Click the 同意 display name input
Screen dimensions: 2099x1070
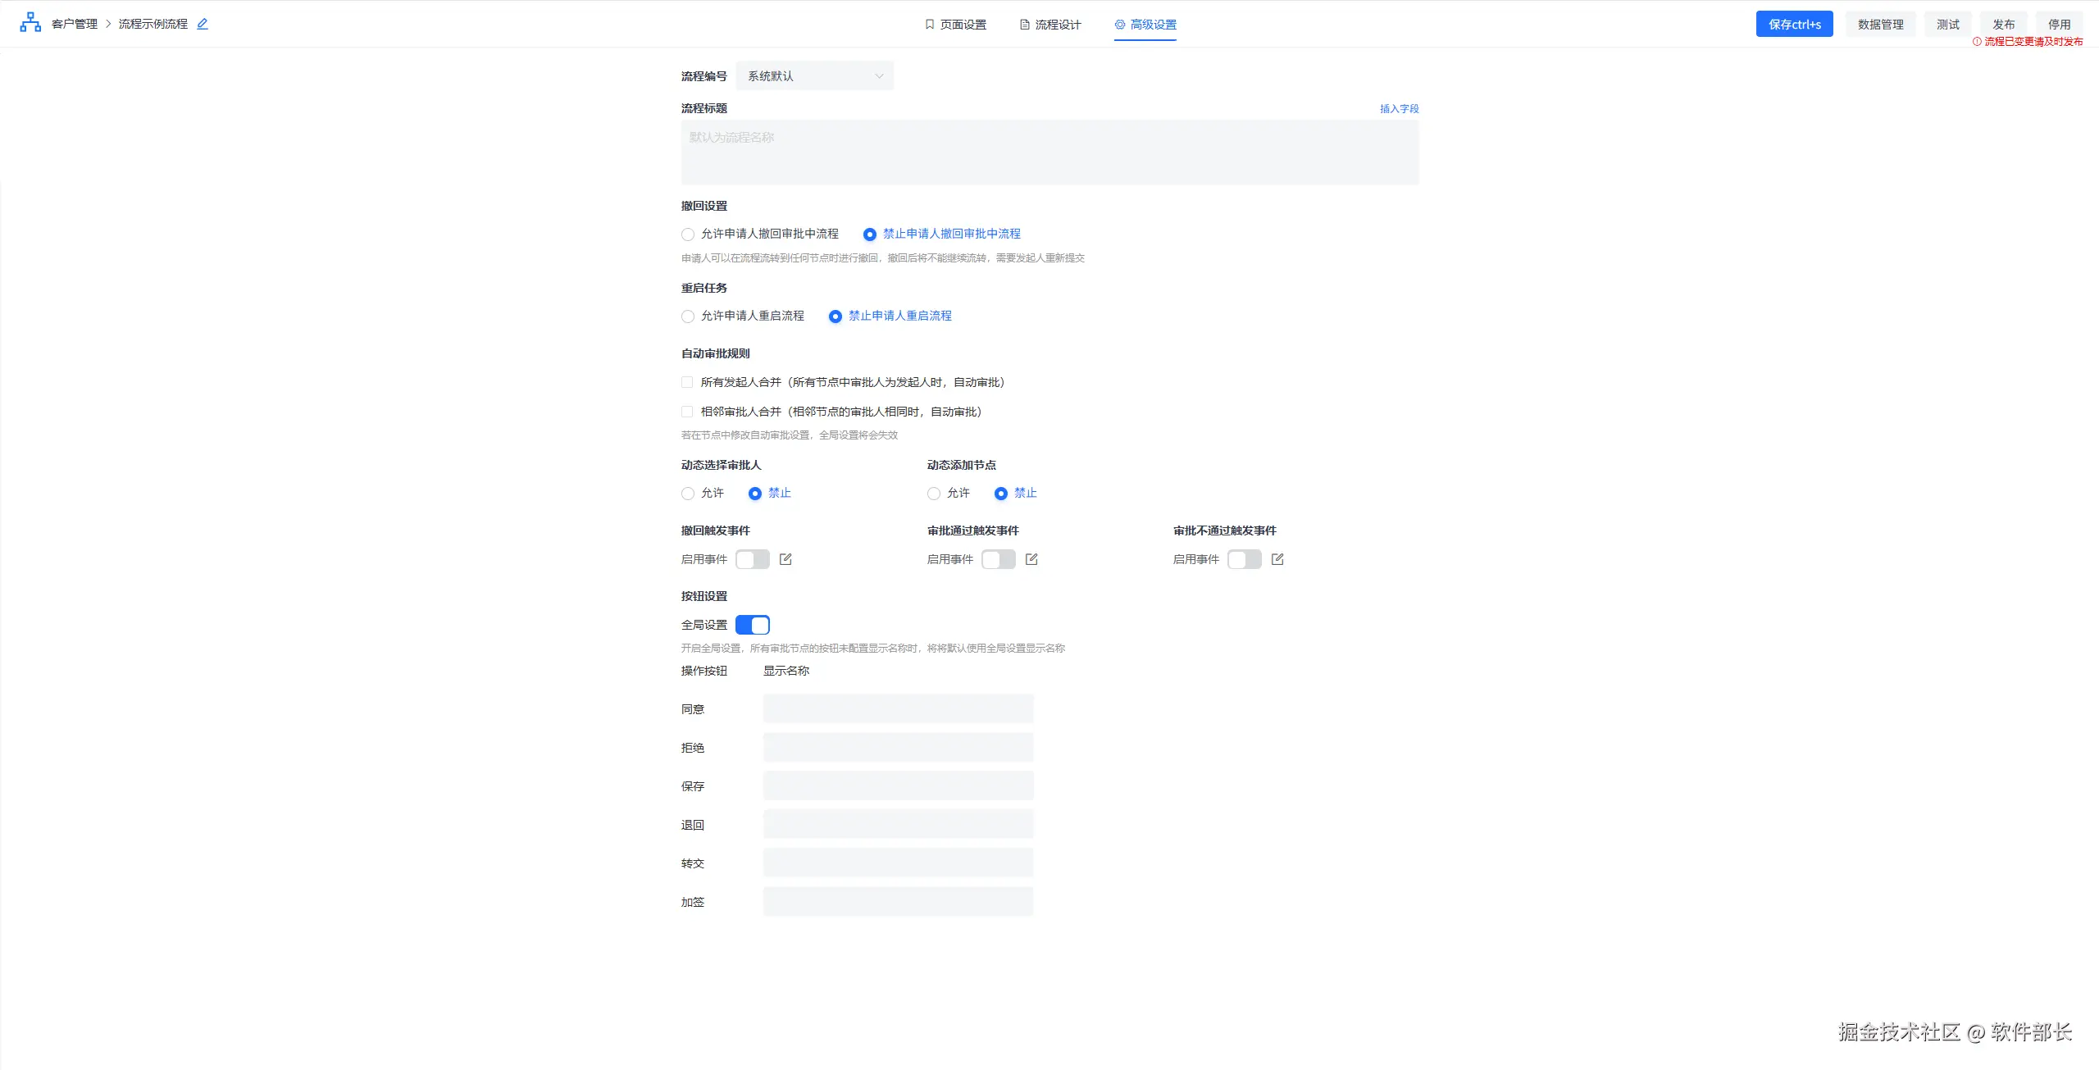coord(898,709)
